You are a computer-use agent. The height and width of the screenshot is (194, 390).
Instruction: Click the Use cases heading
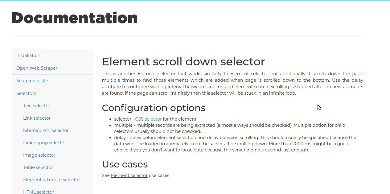[x=125, y=164]
